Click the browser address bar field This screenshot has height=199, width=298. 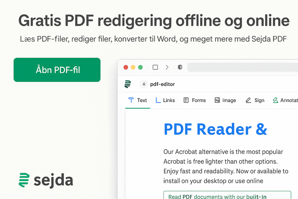(x=243, y=67)
